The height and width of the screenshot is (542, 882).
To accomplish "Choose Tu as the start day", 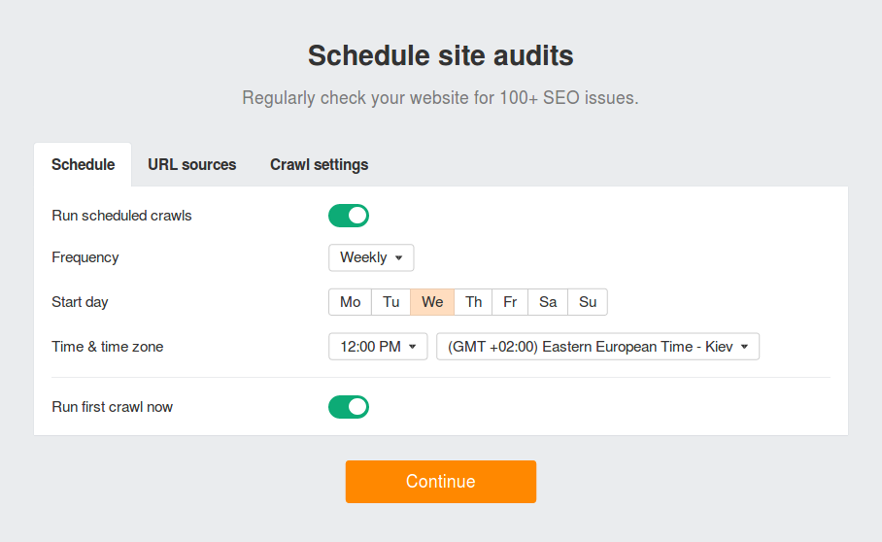I will pyautogui.click(x=390, y=302).
